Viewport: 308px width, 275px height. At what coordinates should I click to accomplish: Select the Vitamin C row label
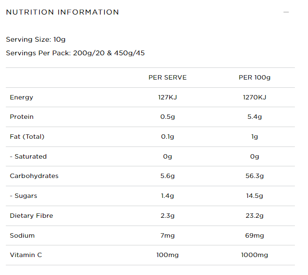point(26,255)
